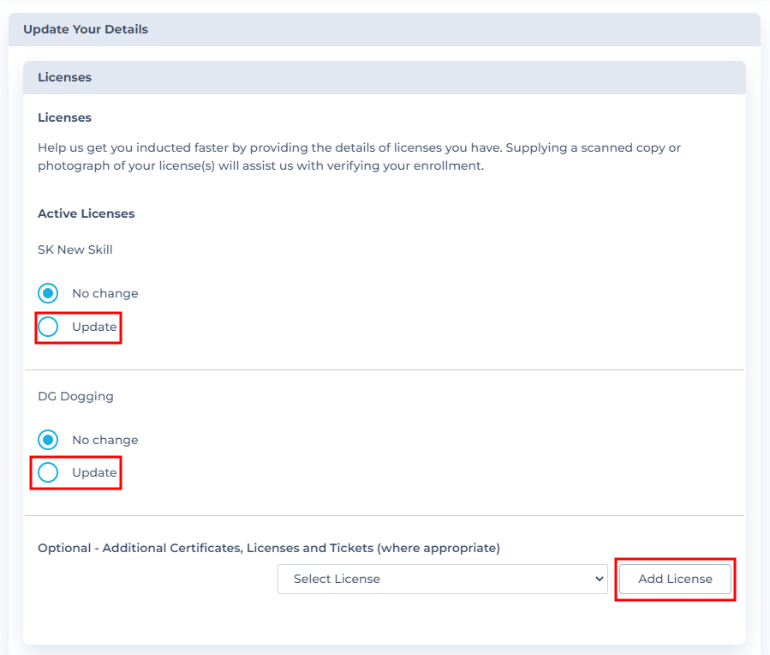Click the Optional Additional Certificates label
Viewport: 770px width, 655px height.
[269, 548]
